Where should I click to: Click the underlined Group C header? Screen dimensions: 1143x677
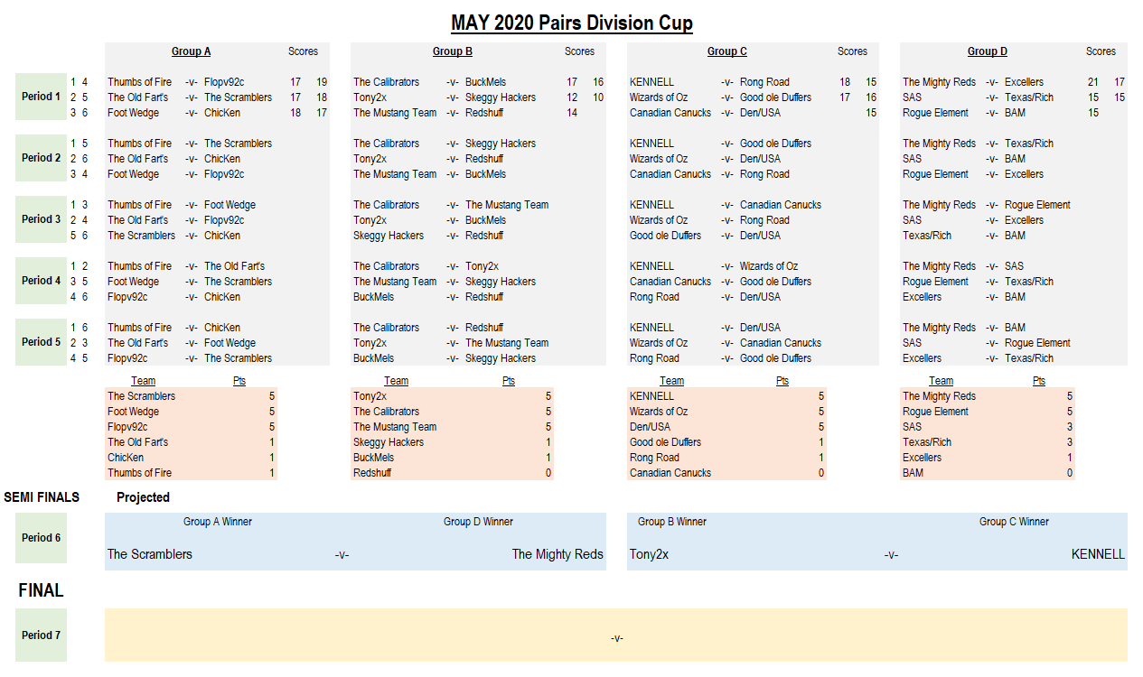tap(726, 51)
